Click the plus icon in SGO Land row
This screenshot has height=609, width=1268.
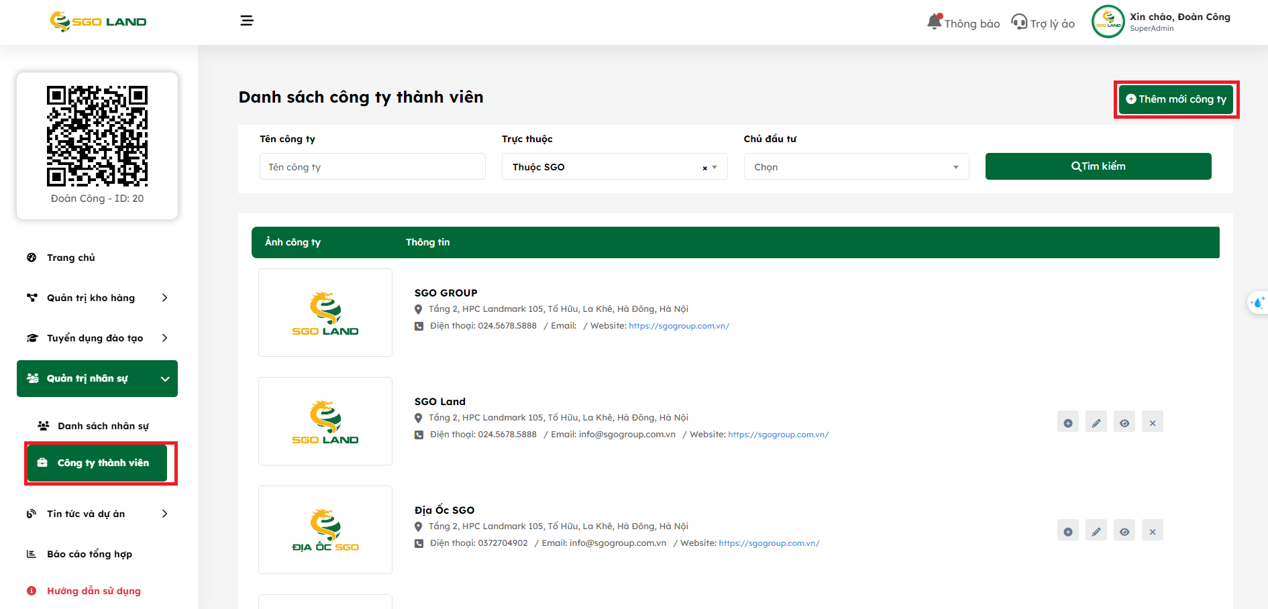click(x=1068, y=423)
